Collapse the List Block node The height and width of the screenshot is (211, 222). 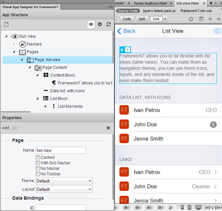(x=37, y=98)
